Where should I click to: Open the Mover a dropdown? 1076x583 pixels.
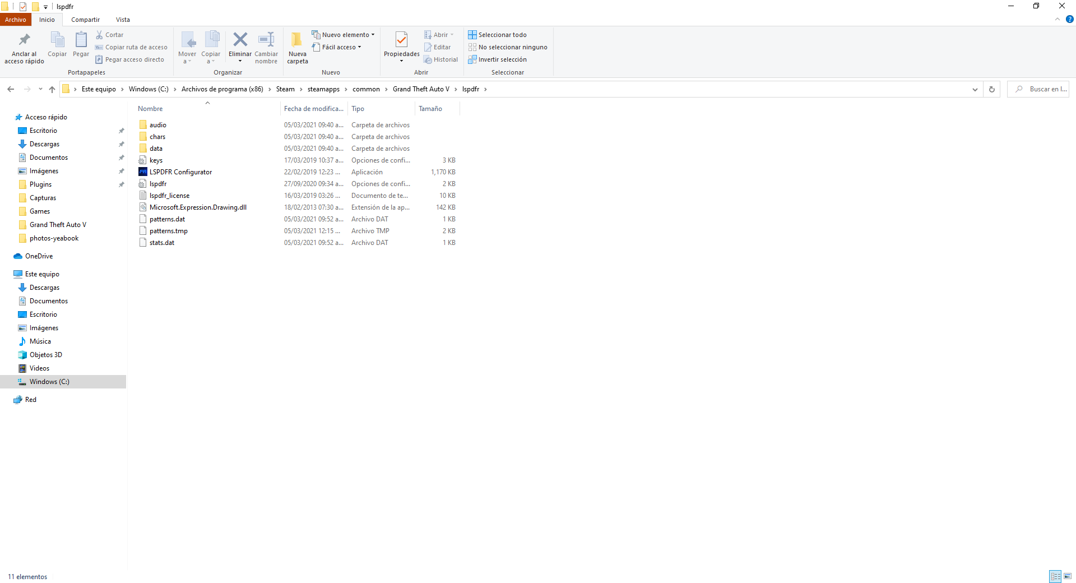pos(187,48)
